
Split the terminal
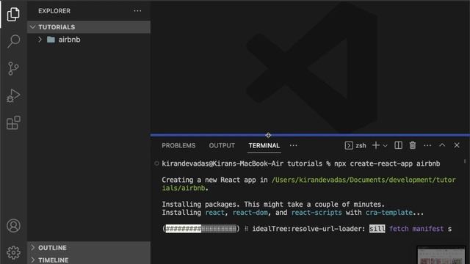coord(398,145)
